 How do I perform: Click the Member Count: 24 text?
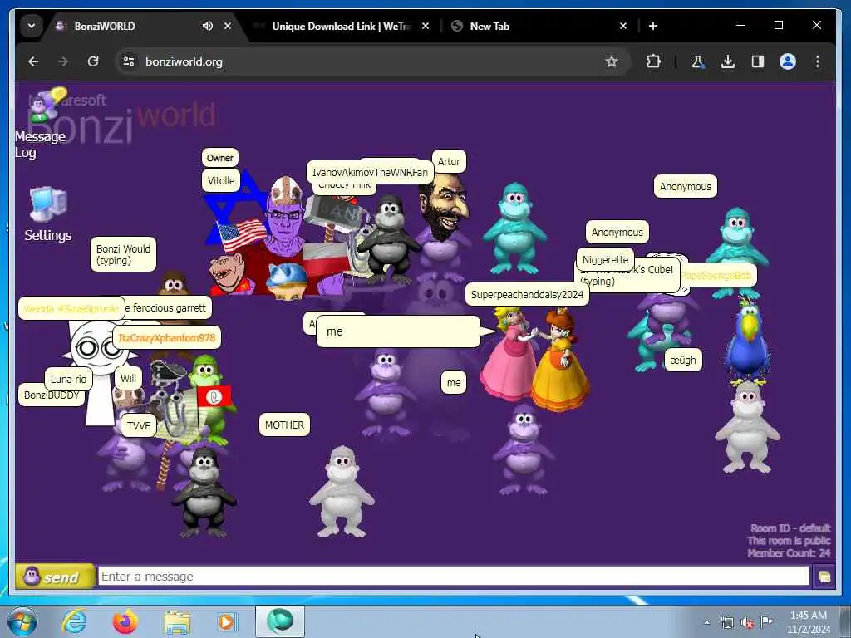[x=789, y=552]
